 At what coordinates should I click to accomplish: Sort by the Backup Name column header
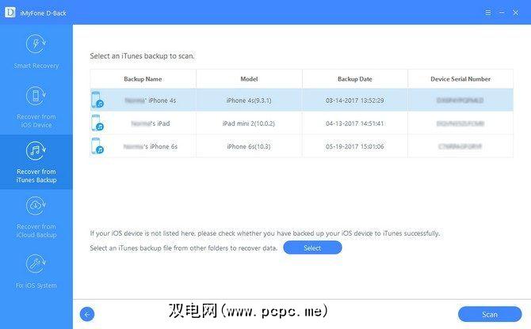pyautogui.click(x=143, y=79)
